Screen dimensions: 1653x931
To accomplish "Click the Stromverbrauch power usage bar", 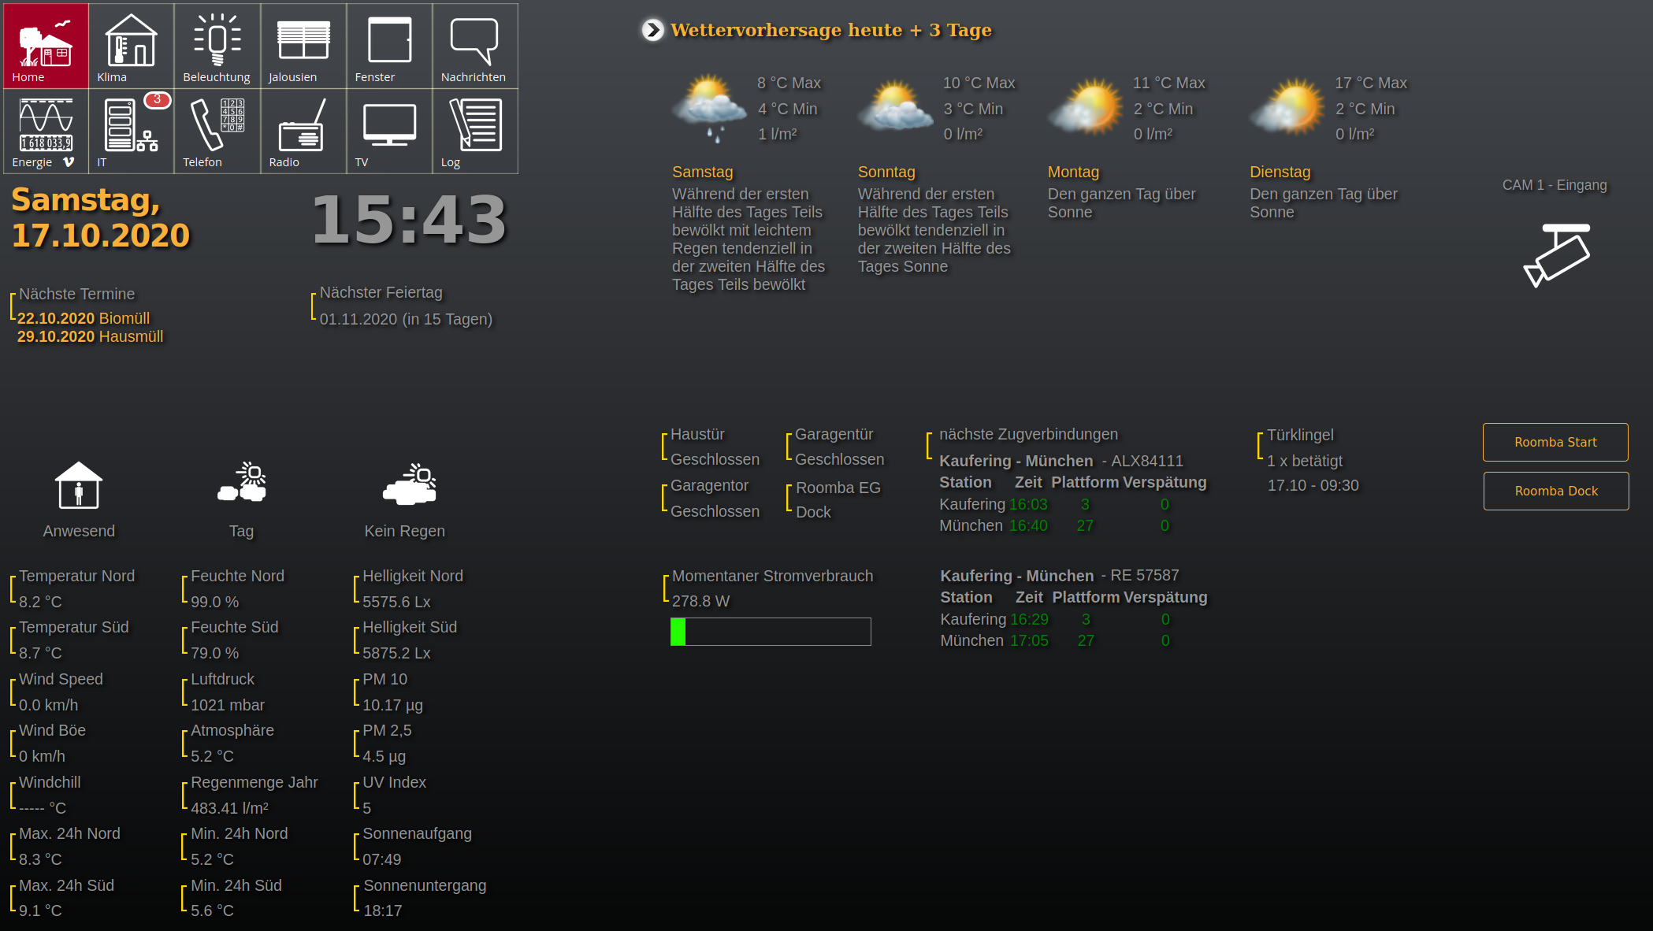I will point(770,632).
